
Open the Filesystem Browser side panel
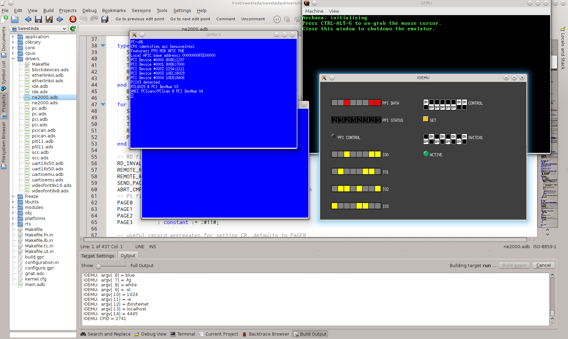(x=3, y=145)
